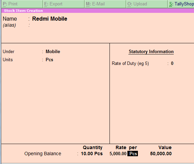The image size is (194, 164).
Task: Edit the Name field 'Redmi Mobile'
Action: pos(50,19)
